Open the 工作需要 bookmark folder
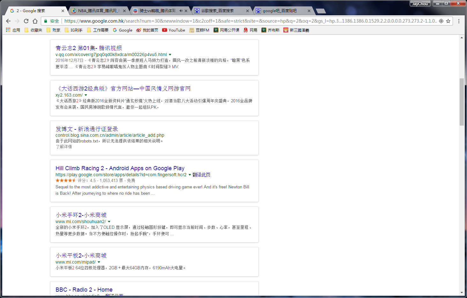The image size is (467, 298). [98, 30]
